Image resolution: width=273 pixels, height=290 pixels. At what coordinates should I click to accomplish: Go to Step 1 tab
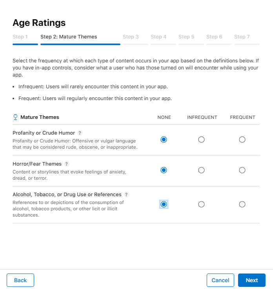click(x=20, y=37)
